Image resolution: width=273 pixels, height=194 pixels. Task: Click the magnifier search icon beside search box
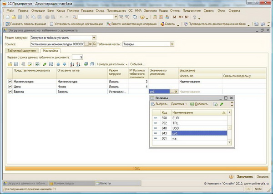(75, 17)
